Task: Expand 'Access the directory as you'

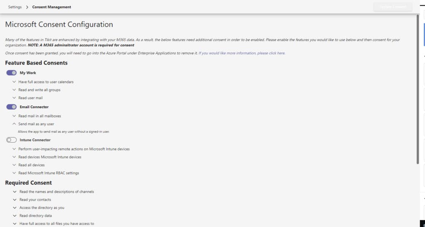Action: [15, 208]
